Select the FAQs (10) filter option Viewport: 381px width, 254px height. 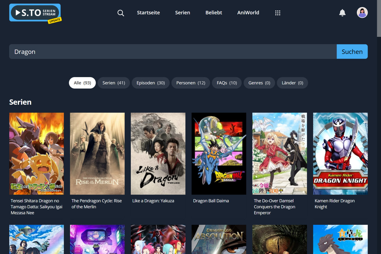tap(226, 83)
